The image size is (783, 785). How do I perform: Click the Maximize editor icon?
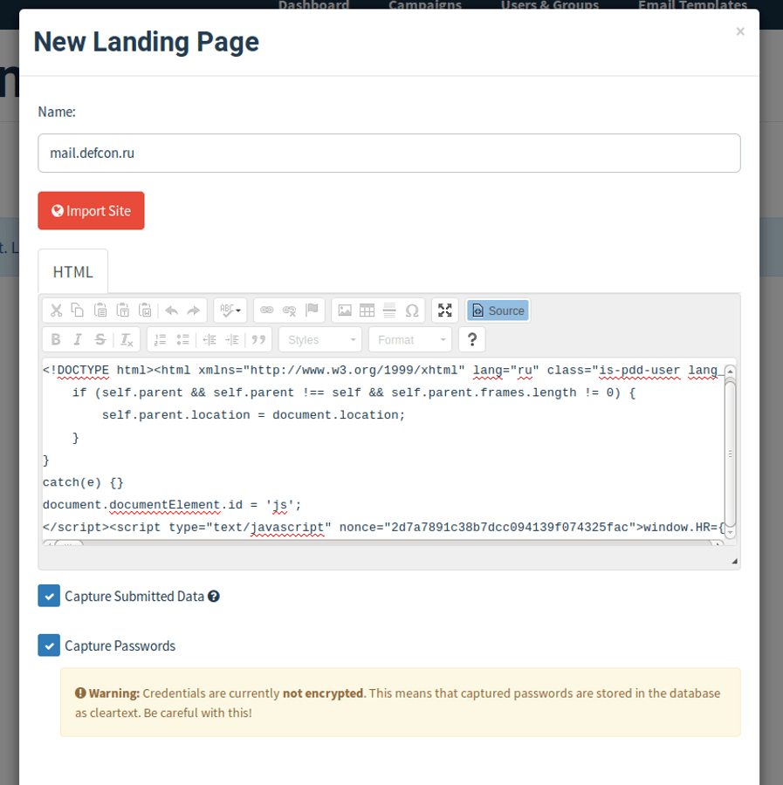(x=445, y=311)
